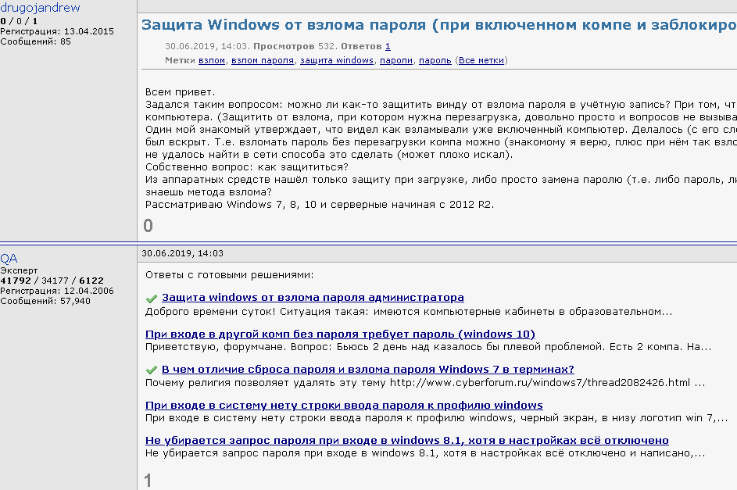Click the date "30.06.2019, 14:03" above QA's reply

[x=182, y=254]
